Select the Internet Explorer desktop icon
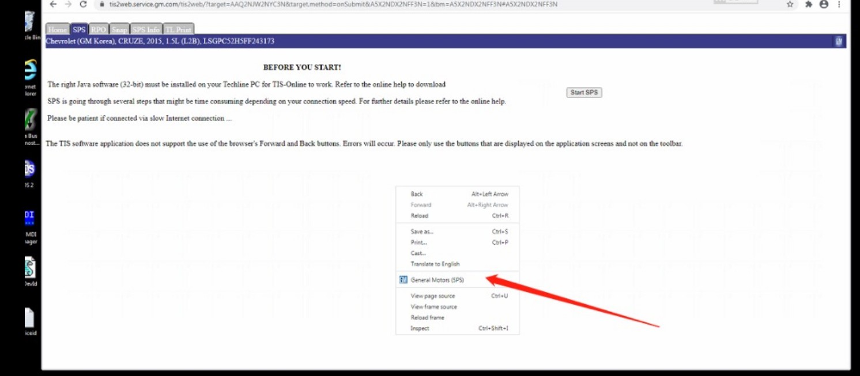The width and height of the screenshot is (860, 376). click(29, 70)
